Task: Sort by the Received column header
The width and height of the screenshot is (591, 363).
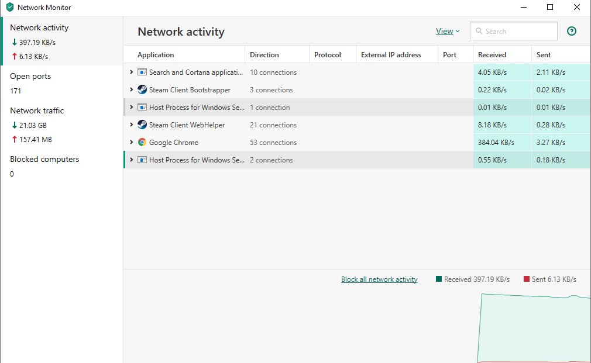Action: 492,55
